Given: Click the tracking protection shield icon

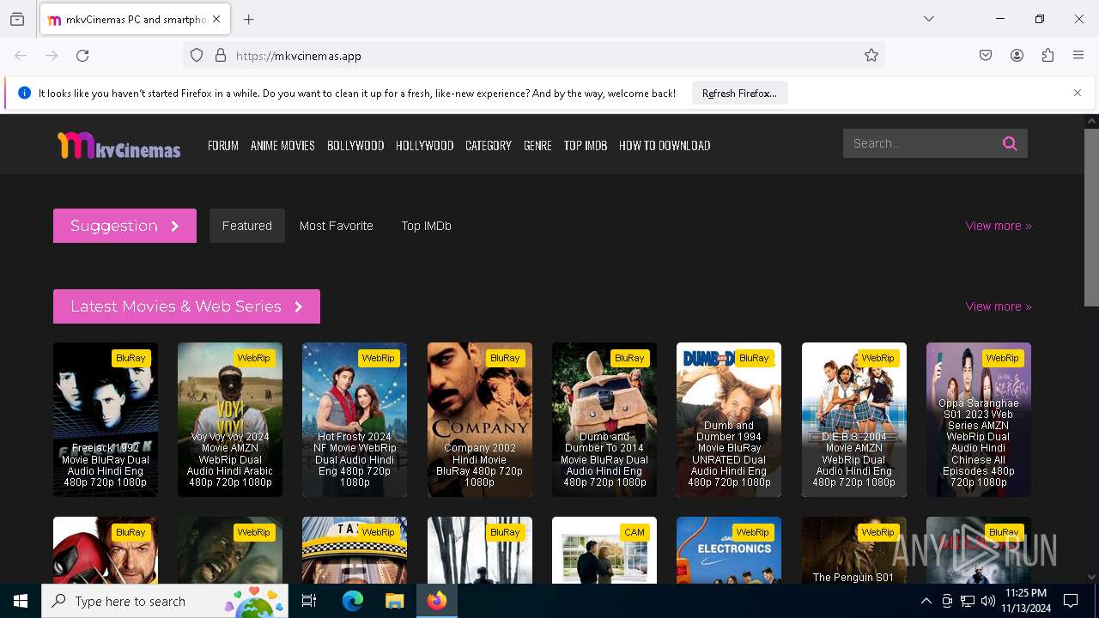Looking at the screenshot, I should [197, 56].
